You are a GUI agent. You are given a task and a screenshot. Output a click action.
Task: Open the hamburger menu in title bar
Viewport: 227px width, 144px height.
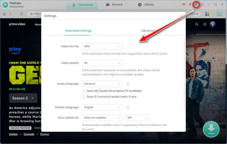click(x=202, y=5)
